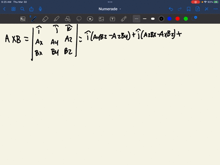Bookmark this page

[189, 9]
